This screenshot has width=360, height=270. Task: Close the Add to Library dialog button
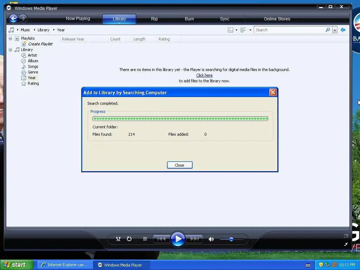[180, 165]
